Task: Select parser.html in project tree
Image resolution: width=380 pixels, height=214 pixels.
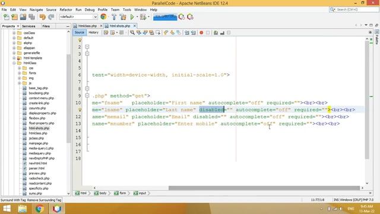Action: coord(37,168)
